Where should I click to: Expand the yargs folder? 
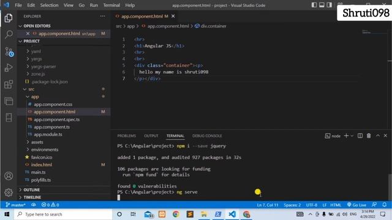coord(36,59)
